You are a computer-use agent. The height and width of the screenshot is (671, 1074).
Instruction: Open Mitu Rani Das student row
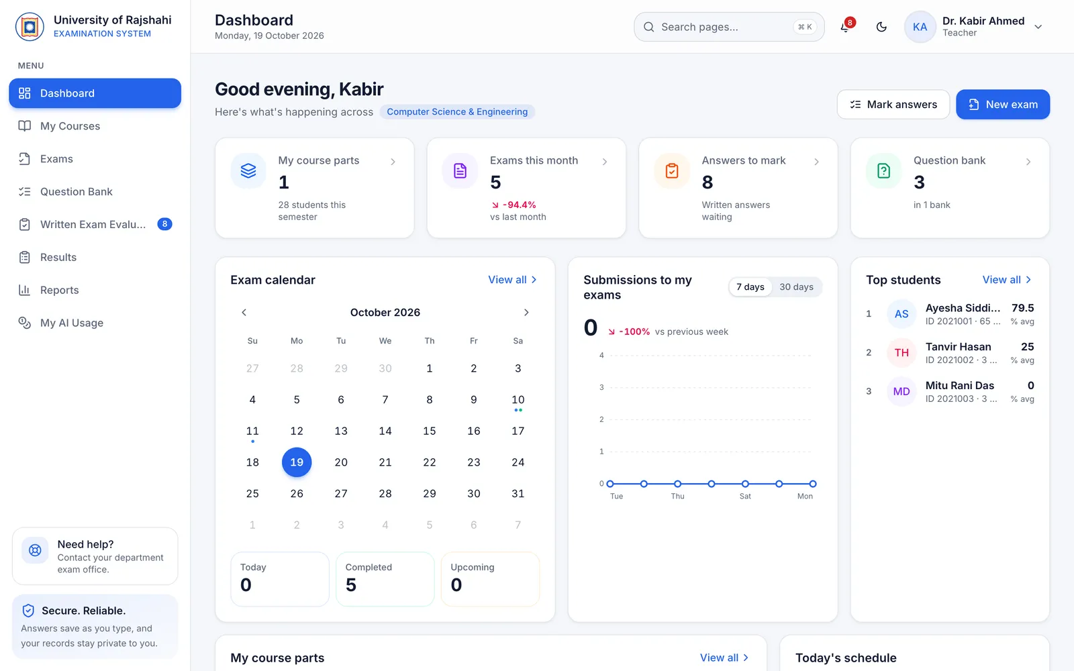click(950, 392)
